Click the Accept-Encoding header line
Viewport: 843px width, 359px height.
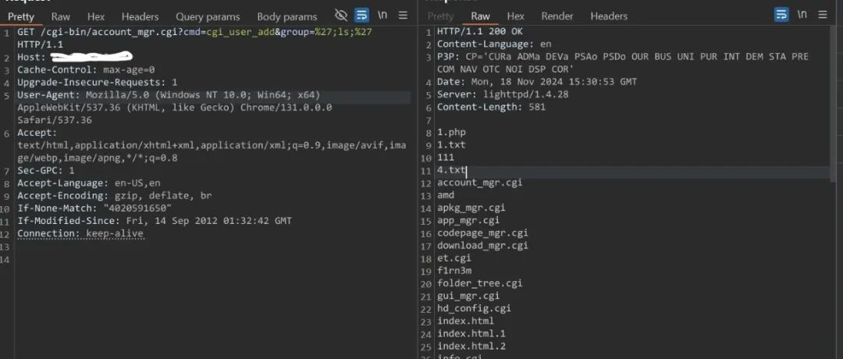click(x=115, y=196)
